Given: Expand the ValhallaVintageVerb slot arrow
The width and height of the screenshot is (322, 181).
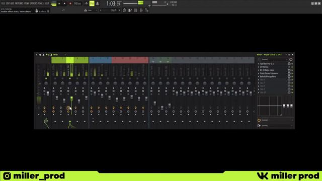Looking at the screenshot, I should [259, 76].
